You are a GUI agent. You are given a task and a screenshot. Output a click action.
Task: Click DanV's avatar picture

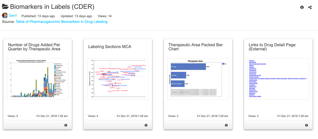[x=5, y=16]
